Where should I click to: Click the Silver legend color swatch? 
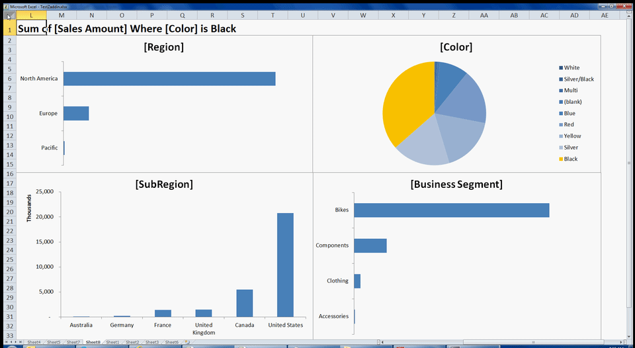[x=561, y=148]
